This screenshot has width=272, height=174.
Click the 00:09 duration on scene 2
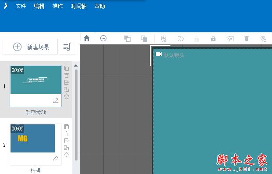click(x=18, y=129)
